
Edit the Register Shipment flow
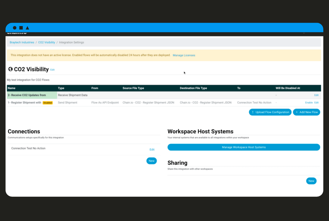(317, 102)
